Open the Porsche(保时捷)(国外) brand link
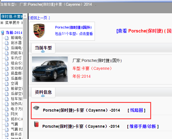This screenshot has width=172, height=139. [73, 27]
